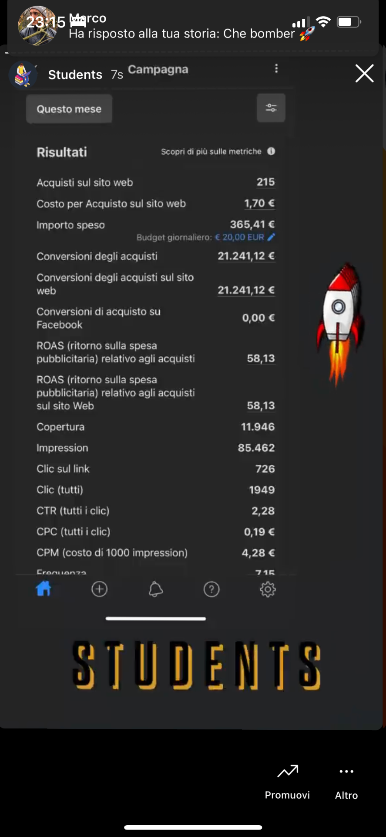Open the settings gear icon
Viewport: 386px width, 837px height.
(x=268, y=589)
